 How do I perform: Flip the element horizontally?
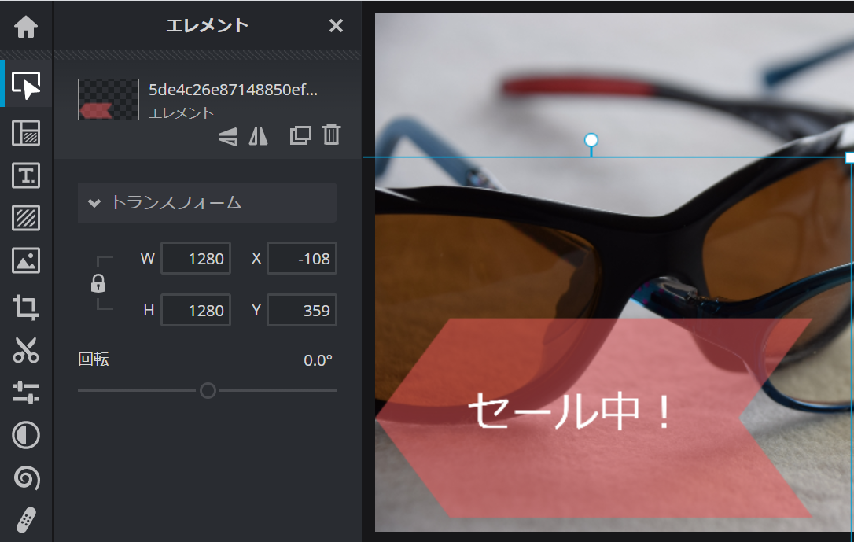coord(258,135)
